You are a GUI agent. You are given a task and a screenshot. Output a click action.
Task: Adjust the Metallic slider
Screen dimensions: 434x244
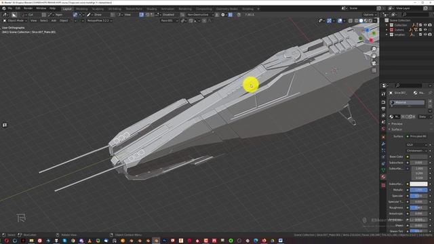pos(418,190)
